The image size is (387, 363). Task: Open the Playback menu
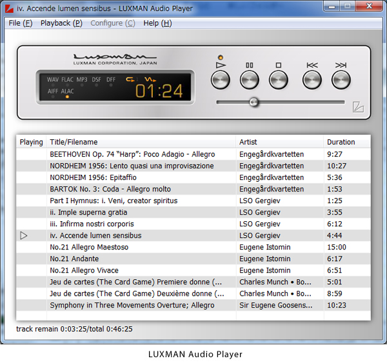[x=61, y=23]
